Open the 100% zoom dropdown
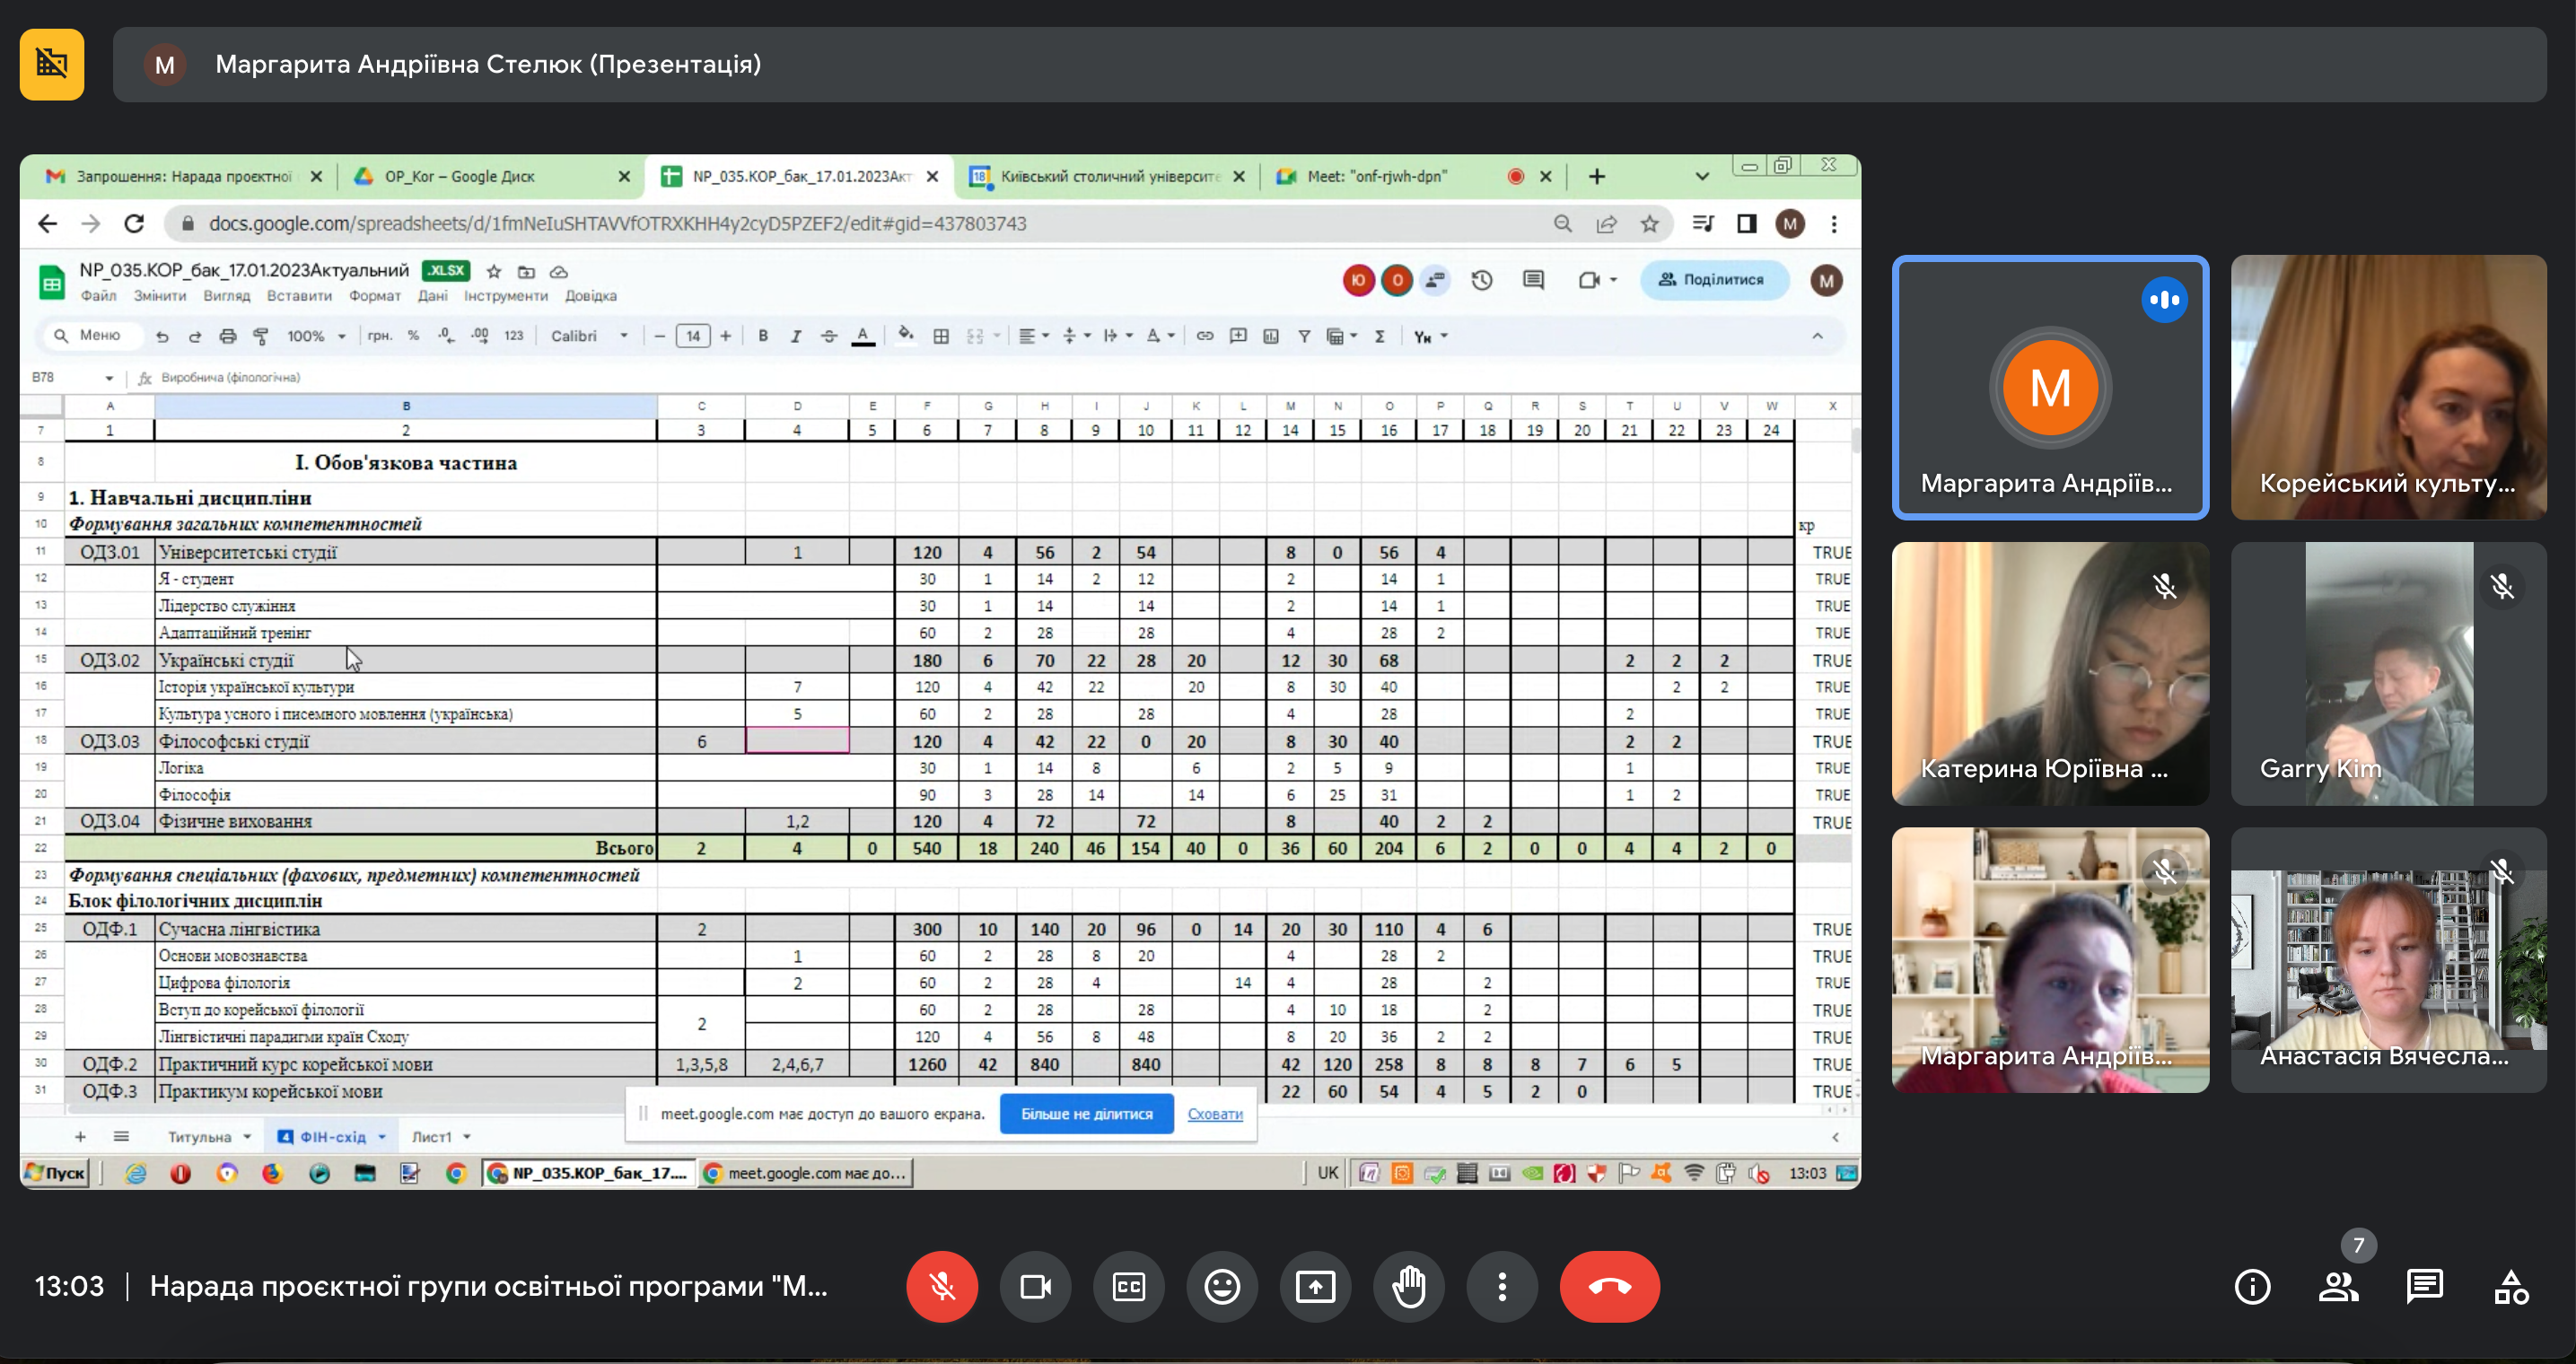The height and width of the screenshot is (1364, 2576). (315, 336)
